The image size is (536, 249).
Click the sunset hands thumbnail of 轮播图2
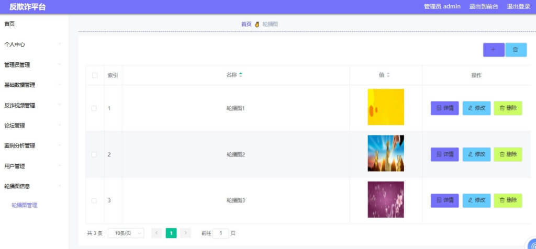click(386, 153)
